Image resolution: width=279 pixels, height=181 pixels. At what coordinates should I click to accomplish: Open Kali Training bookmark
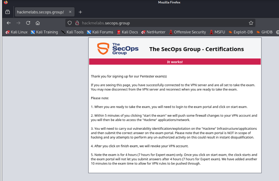(x=44, y=32)
